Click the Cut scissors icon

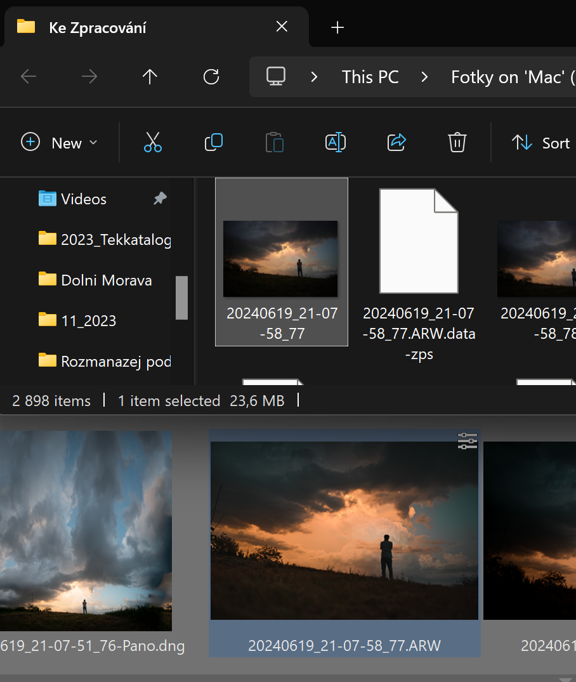[x=153, y=143]
